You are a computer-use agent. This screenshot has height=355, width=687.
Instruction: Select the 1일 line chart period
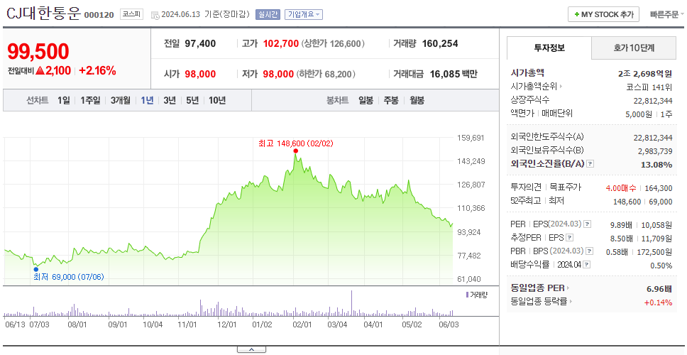(63, 100)
